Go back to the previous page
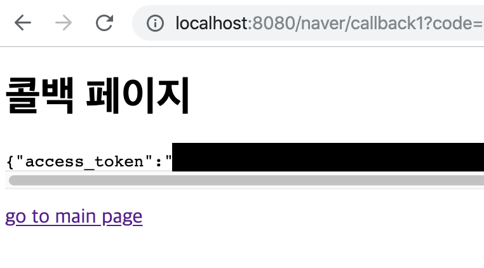The width and height of the screenshot is (484, 268). [x=23, y=23]
